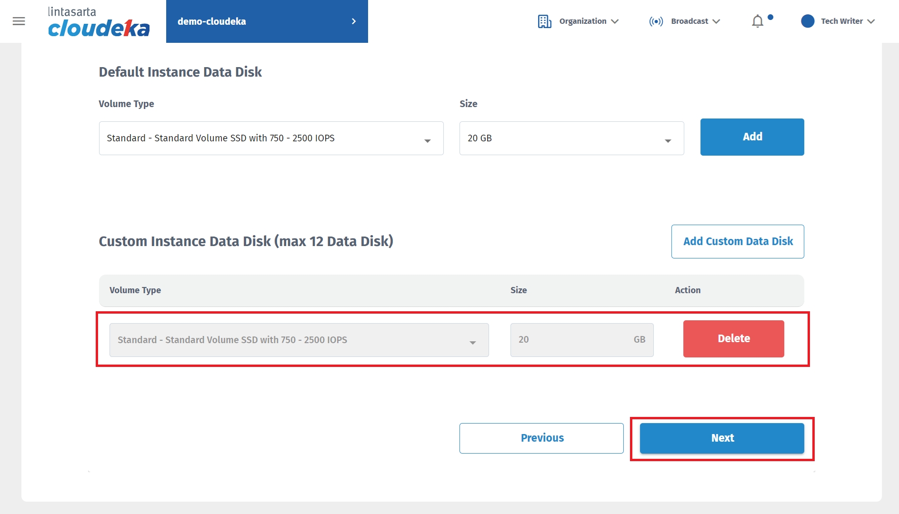Open the hamburger navigation menu
Screen dimensions: 899x514
pos(19,21)
